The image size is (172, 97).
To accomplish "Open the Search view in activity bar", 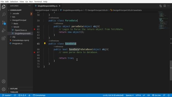I will (3, 15).
